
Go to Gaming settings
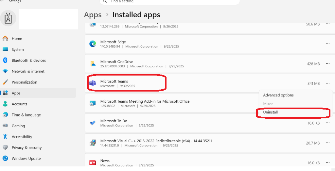38,126
